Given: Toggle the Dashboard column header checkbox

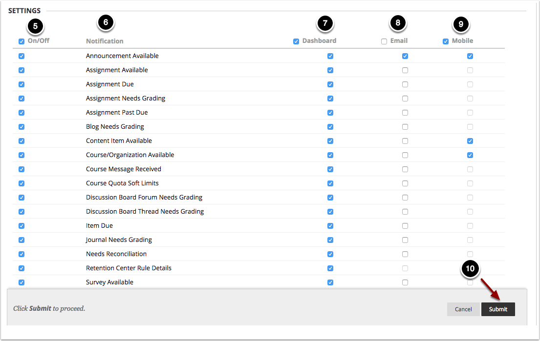Looking at the screenshot, I should (296, 41).
